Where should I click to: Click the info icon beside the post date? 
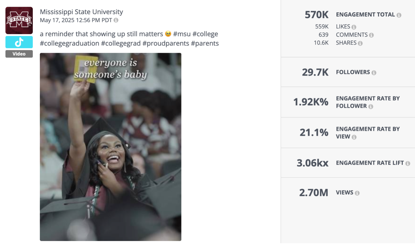coord(116,20)
